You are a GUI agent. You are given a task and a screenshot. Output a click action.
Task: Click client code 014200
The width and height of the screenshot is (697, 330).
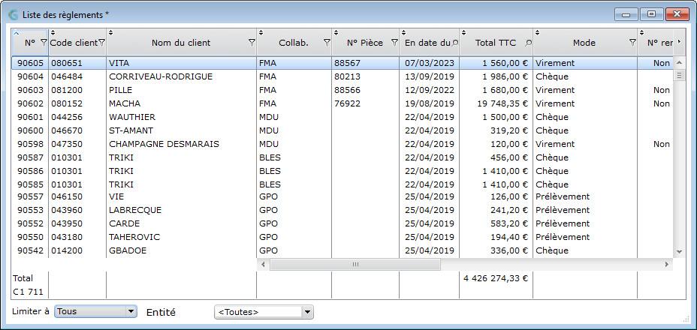pos(66,250)
